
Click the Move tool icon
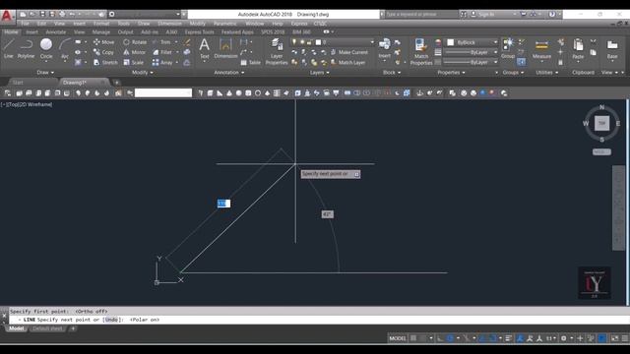click(x=96, y=41)
